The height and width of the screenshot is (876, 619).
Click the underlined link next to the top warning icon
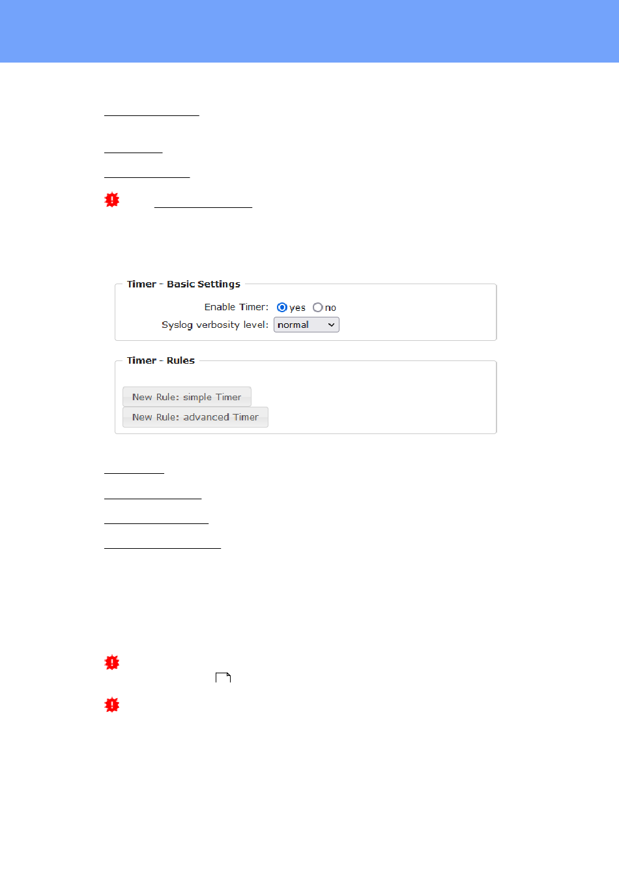[203, 207]
